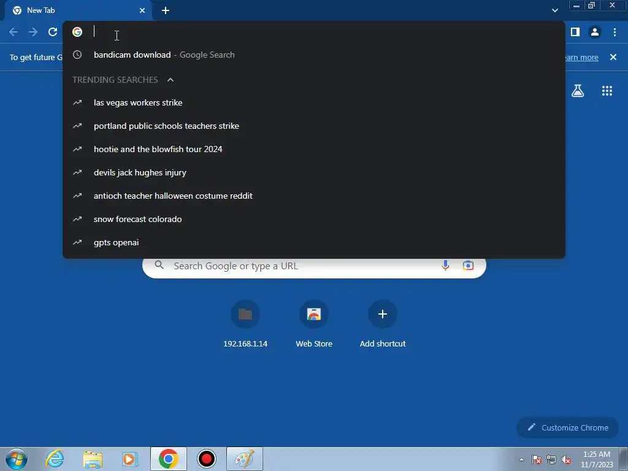
Task: Choose hootie and the blowfish tour 2024
Action: pos(314,149)
